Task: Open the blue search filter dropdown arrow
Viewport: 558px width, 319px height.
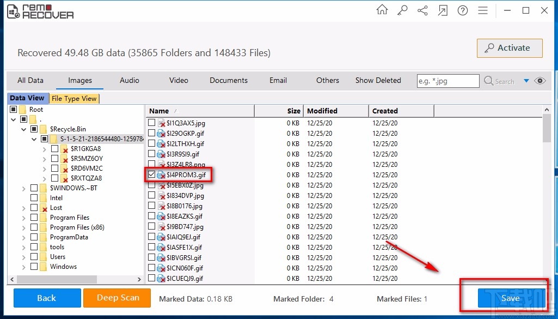Action: coord(526,81)
